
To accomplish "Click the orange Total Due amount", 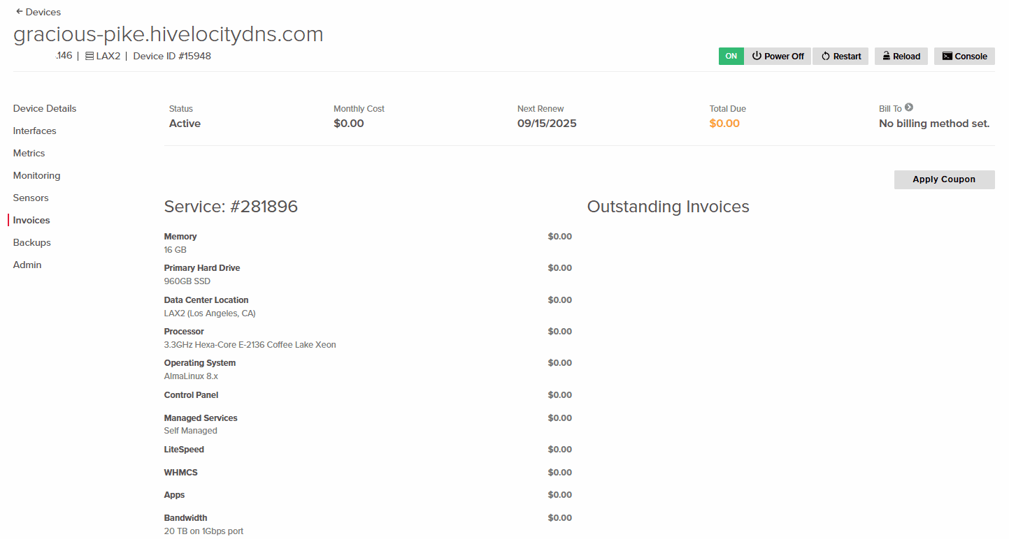I will [724, 124].
